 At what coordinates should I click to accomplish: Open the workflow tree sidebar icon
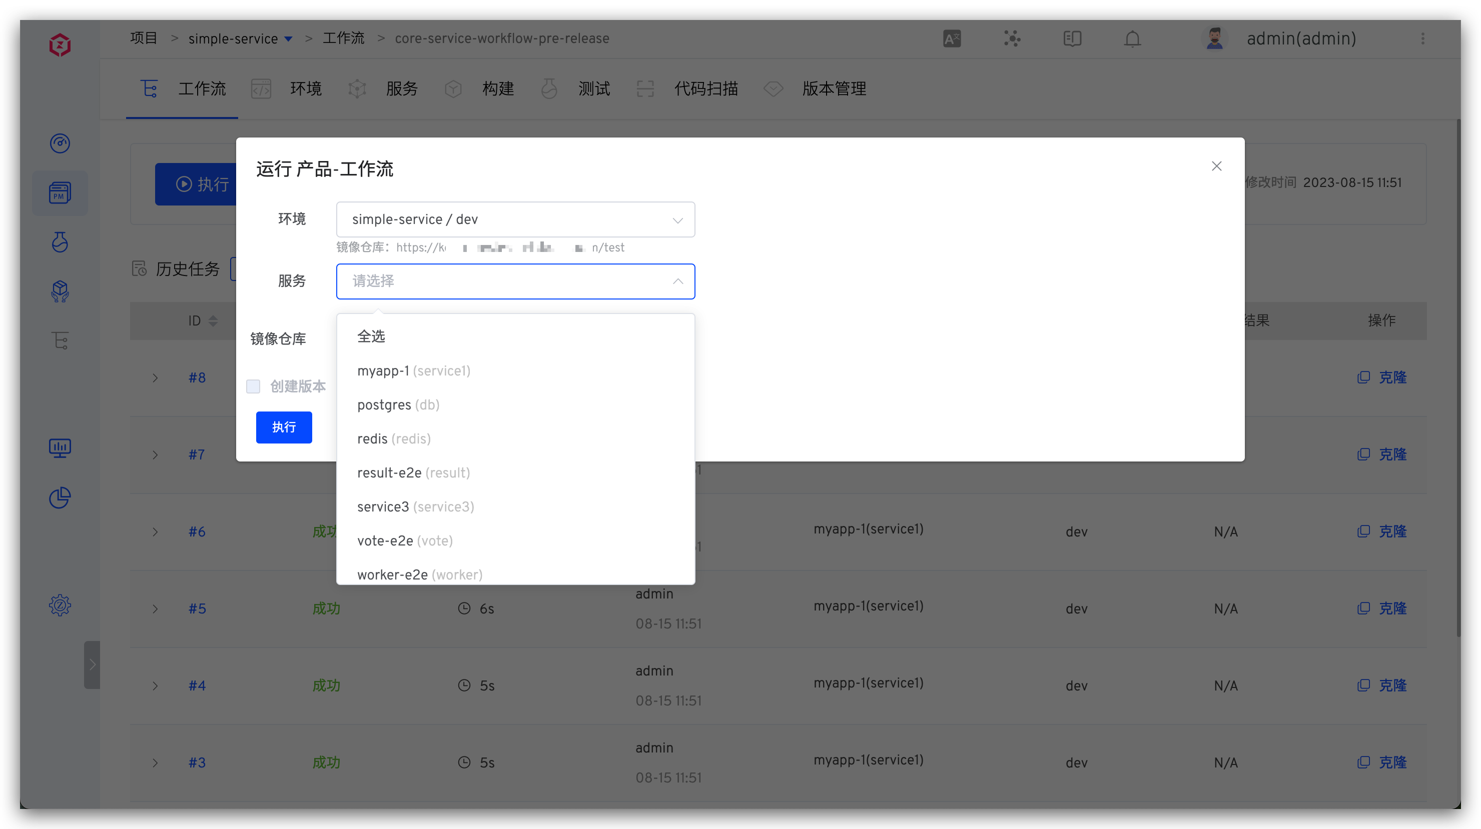click(60, 340)
